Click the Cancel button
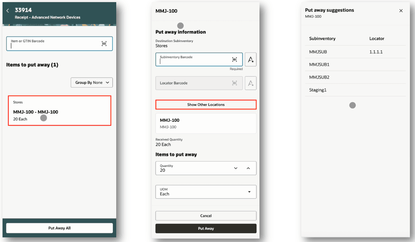Image resolution: width=415 pixels, height=242 pixels. 206,215
